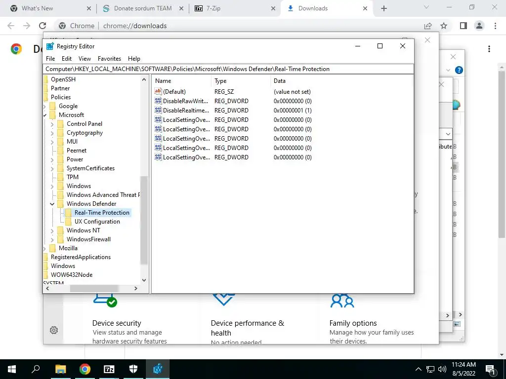Select the WOW6432Node key
The width and height of the screenshot is (506, 379).
click(x=72, y=274)
